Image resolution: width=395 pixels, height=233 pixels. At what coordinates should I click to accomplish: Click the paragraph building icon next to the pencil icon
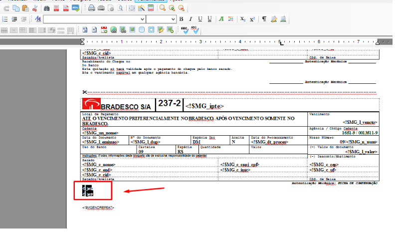(283, 19)
